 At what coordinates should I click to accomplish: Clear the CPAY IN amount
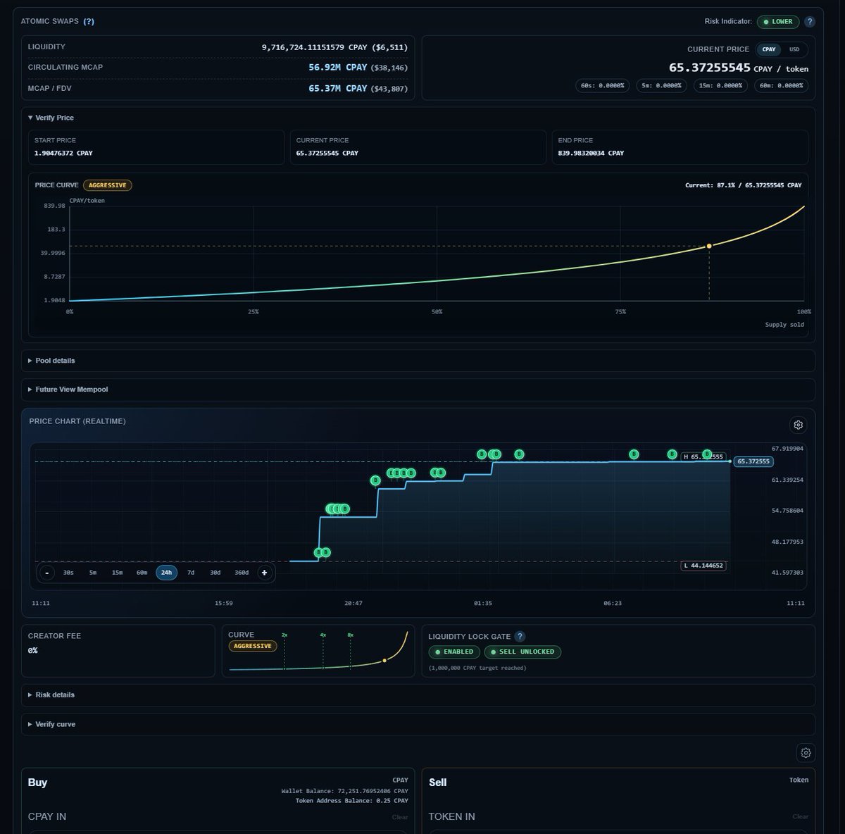point(400,817)
